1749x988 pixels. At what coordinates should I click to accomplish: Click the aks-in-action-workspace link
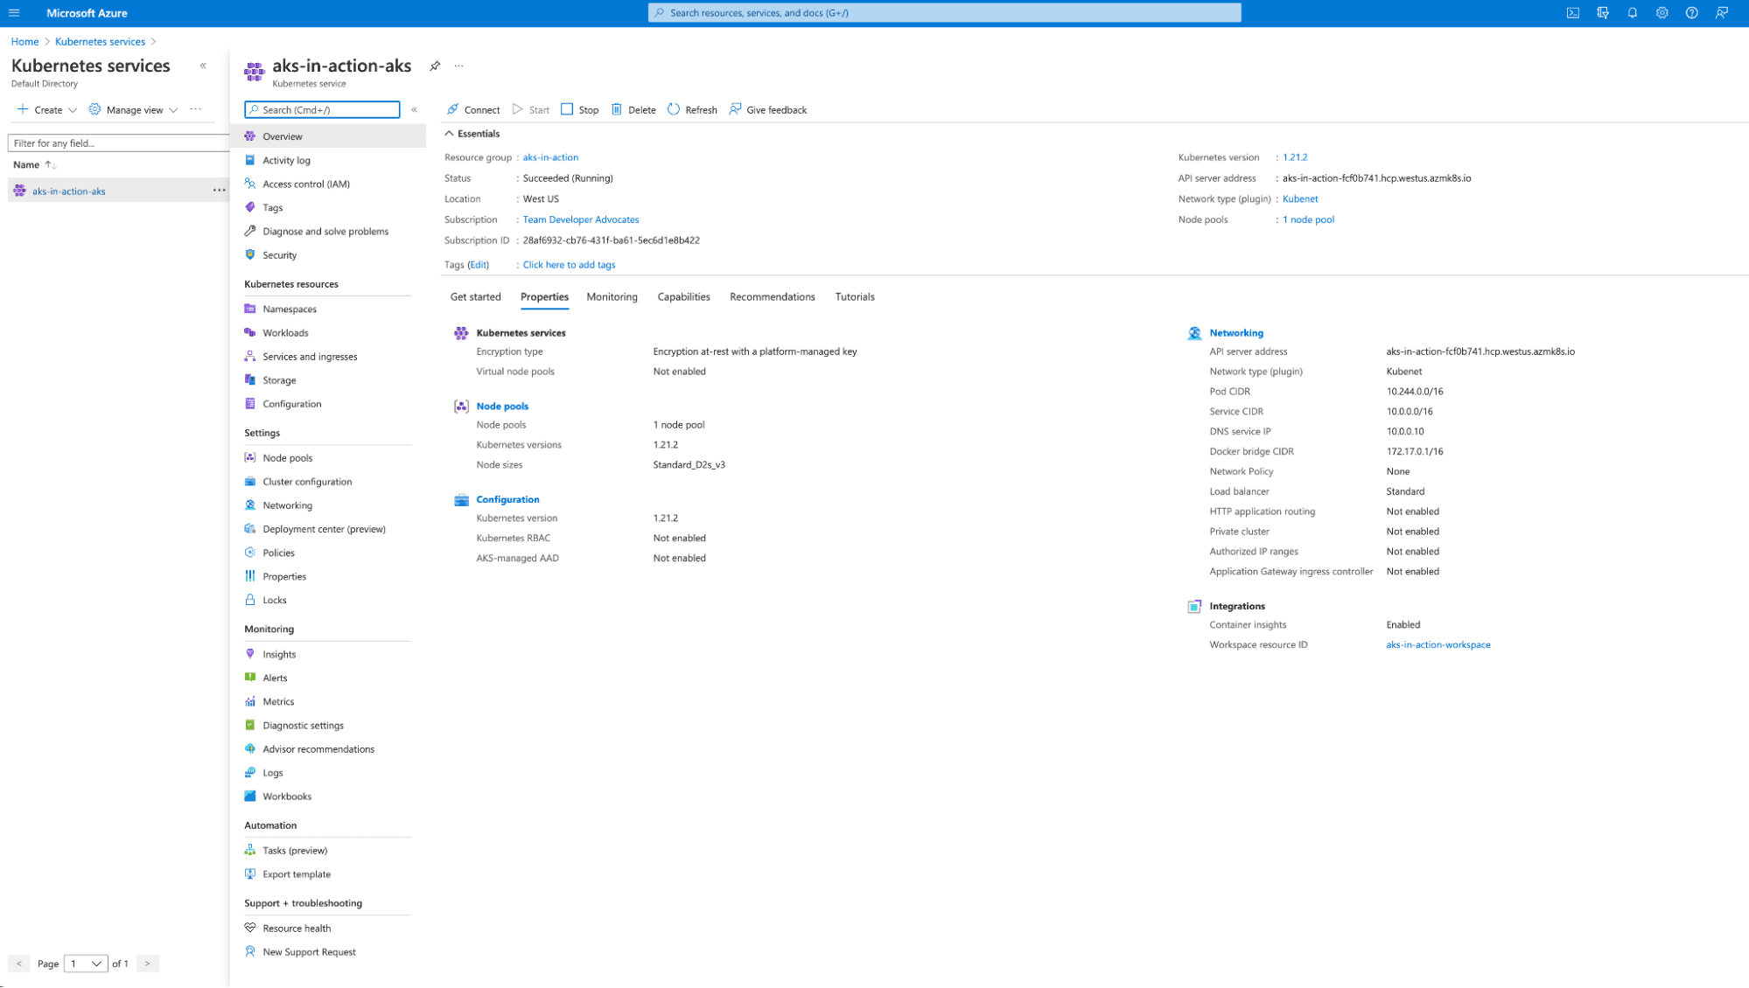coord(1438,644)
